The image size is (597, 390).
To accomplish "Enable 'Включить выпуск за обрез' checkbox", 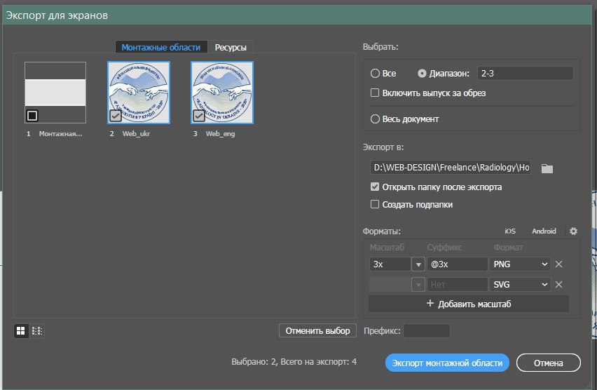I will pyautogui.click(x=375, y=93).
